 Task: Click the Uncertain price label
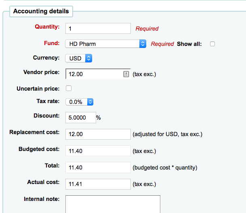click(38, 88)
